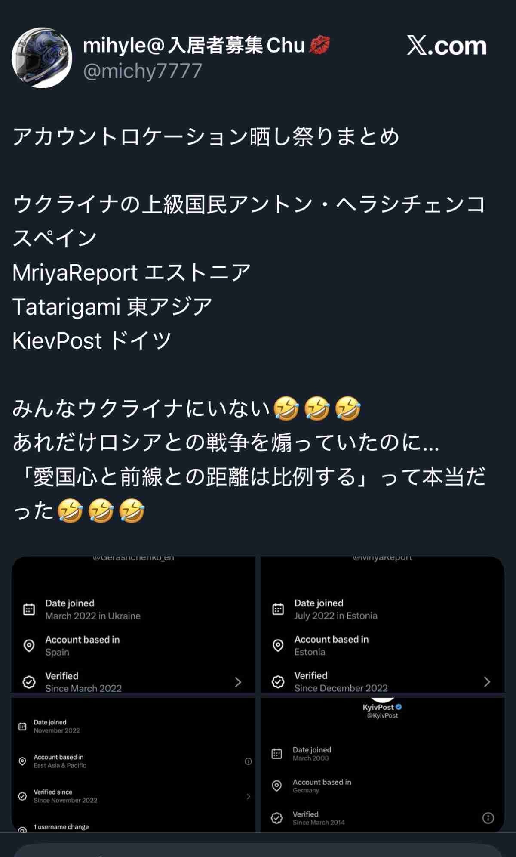This screenshot has height=857, width=516.
Task: Open the mihyle profile avatar with helmet
Action: click(42, 58)
